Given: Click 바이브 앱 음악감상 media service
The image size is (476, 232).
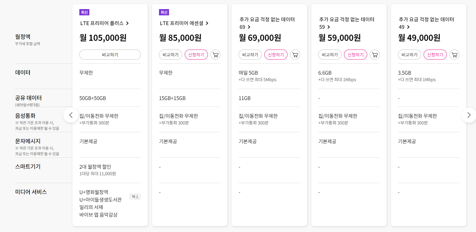Looking at the screenshot, I should coord(98,215).
